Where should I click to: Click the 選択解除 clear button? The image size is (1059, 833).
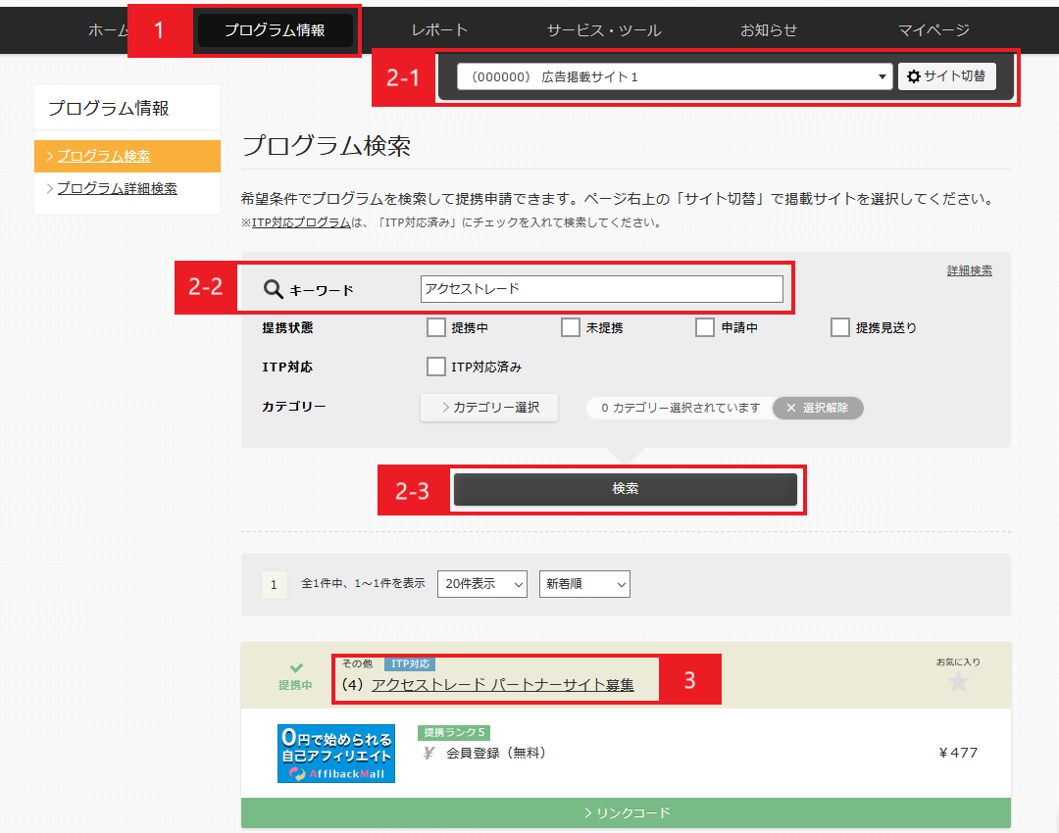(x=818, y=408)
